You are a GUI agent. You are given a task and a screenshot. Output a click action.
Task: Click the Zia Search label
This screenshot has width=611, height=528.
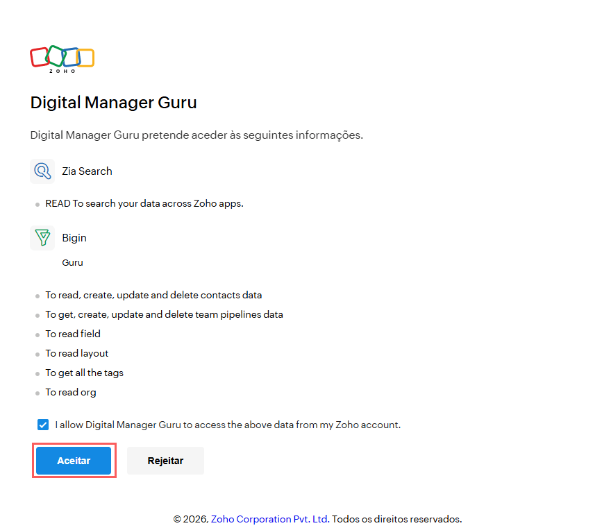87,171
